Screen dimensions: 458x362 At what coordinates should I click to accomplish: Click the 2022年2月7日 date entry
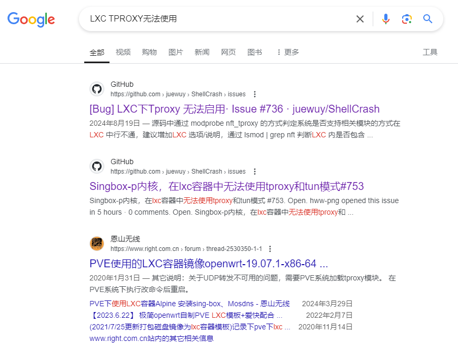[x=329, y=315]
